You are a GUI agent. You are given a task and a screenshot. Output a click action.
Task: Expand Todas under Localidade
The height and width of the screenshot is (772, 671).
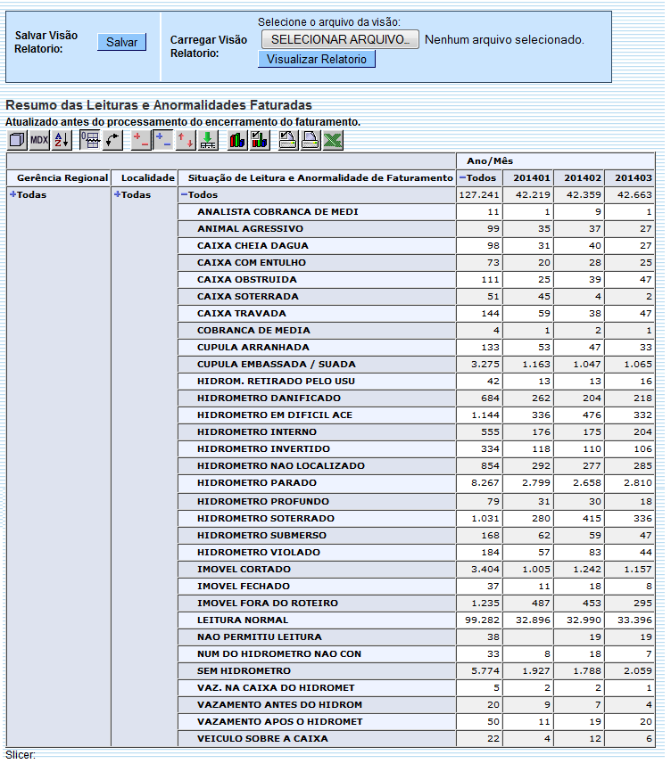pyautogui.click(x=117, y=194)
